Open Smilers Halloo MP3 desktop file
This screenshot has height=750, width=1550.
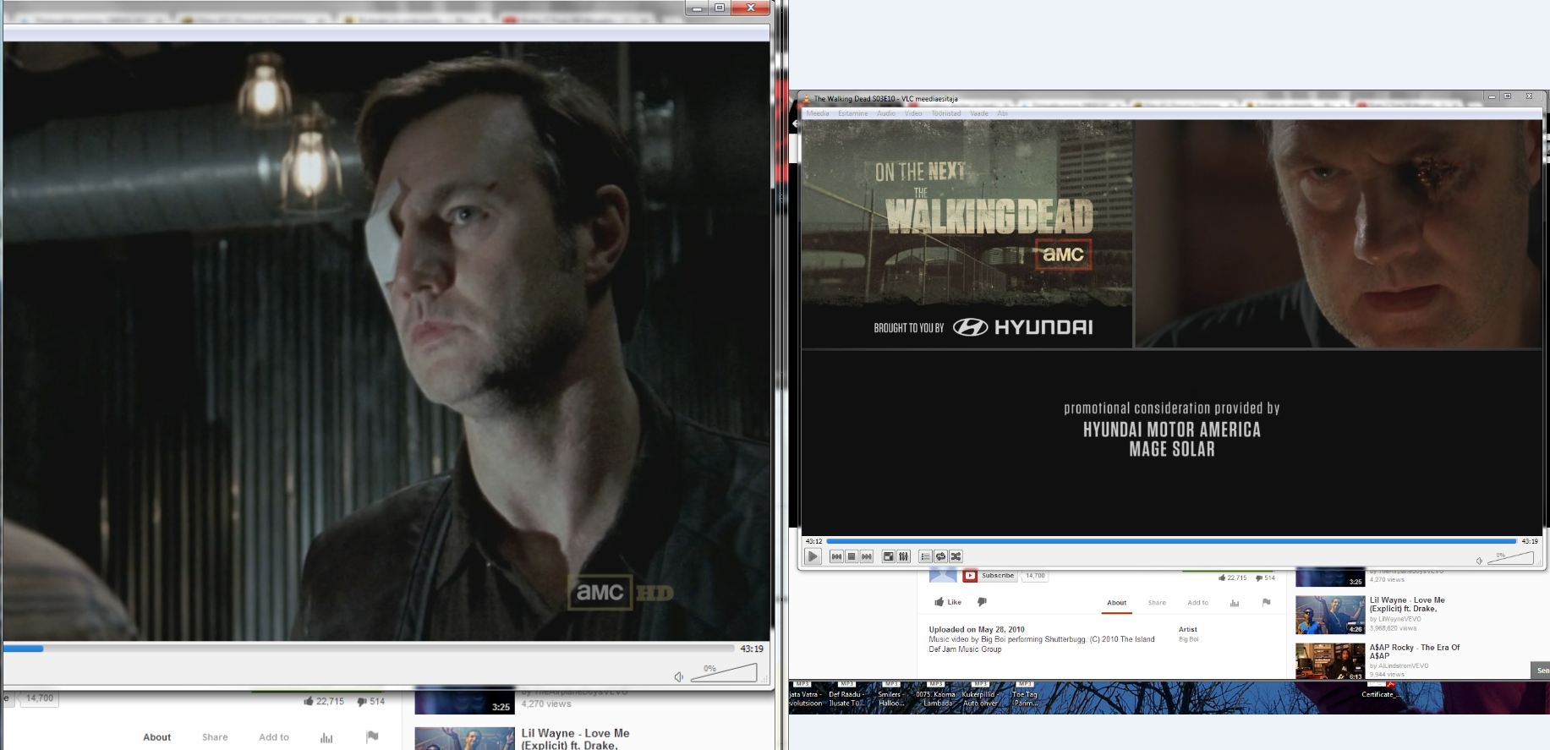[890, 694]
